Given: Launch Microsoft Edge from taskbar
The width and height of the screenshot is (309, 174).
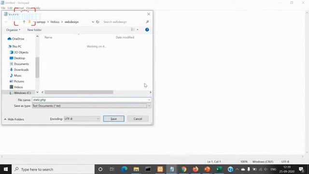Looking at the screenshot, I should [124, 169].
